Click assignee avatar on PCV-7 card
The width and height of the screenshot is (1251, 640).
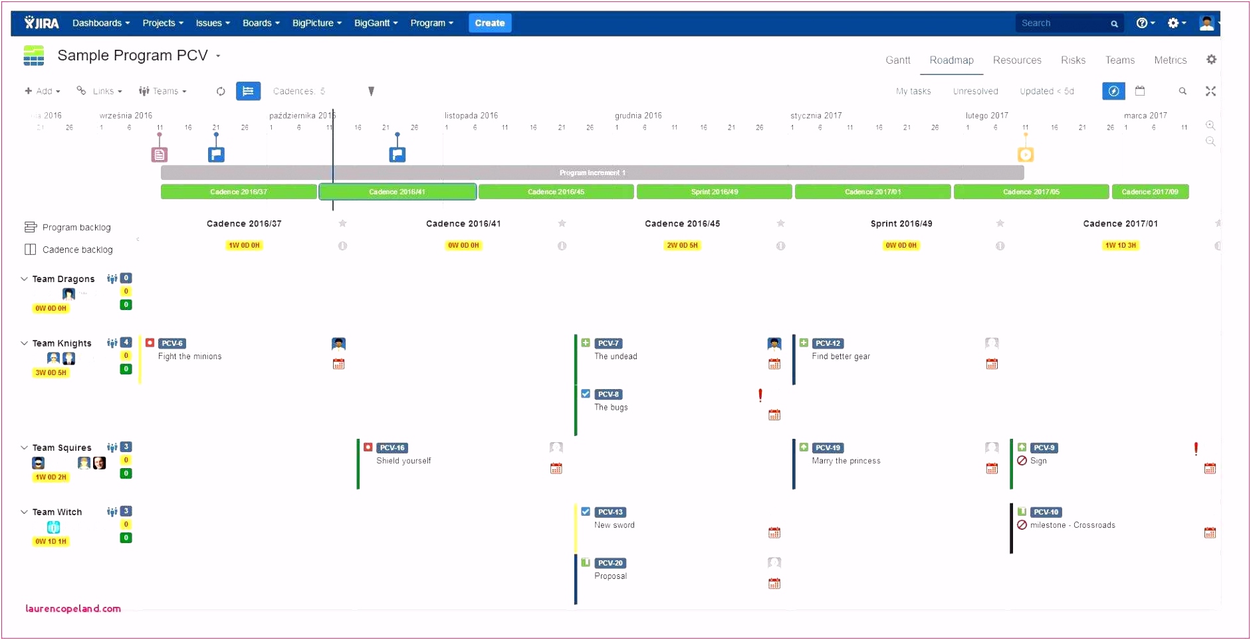pyautogui.click(x=774, y=343)
